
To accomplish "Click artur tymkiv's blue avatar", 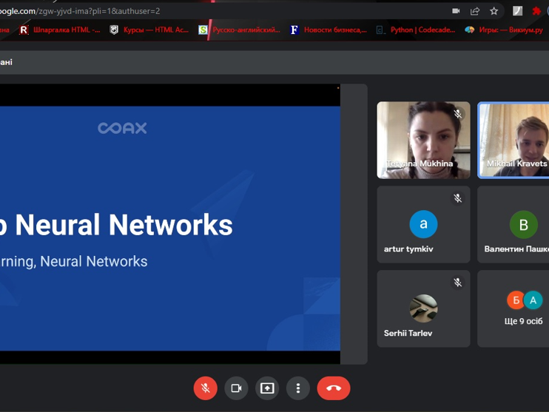I will pyautogui.click(x=423, y=223).
